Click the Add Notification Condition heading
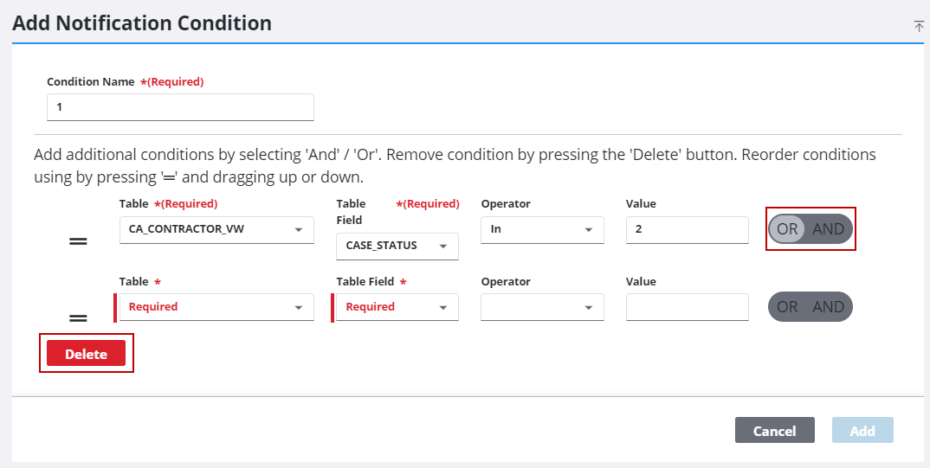 coord(142,23)
